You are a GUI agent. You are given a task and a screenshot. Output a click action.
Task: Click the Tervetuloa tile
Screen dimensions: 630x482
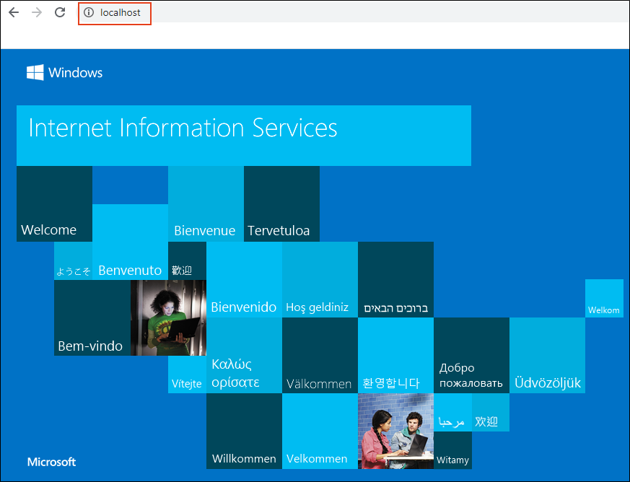point(281,203)
